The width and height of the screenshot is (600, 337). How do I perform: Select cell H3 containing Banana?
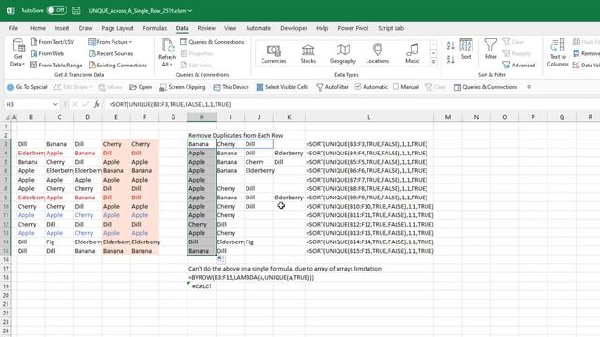pyautogui.click(x=202, y=144)
